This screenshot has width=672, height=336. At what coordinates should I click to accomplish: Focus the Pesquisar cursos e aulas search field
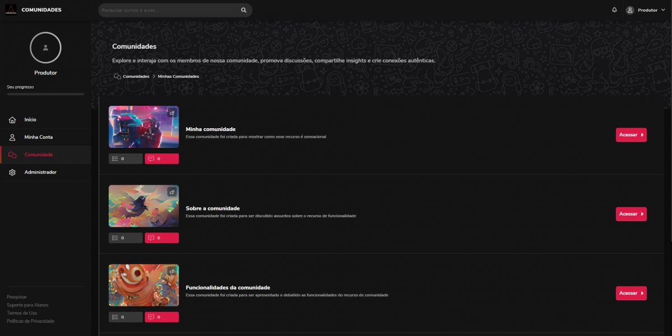pyautogui.click(x=168, y=10)
